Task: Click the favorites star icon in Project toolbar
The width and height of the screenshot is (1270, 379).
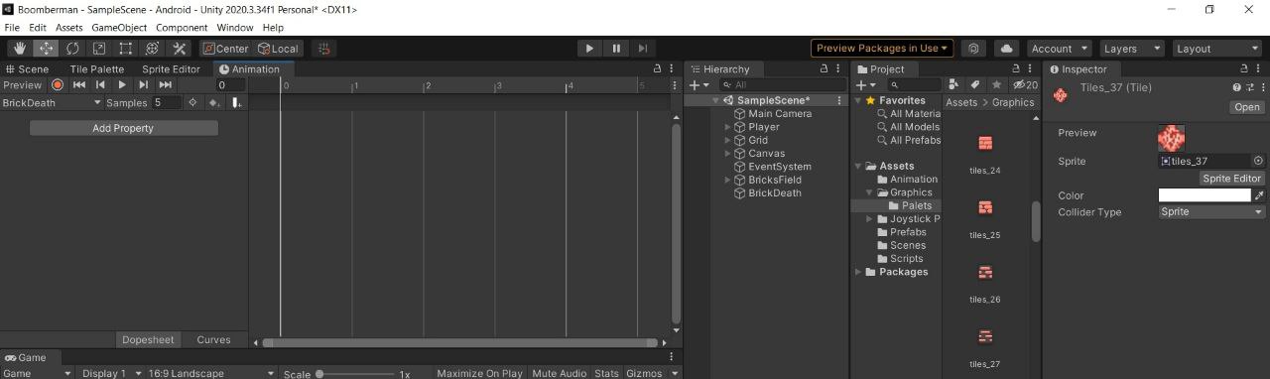Action: click(x=997, y=85)
